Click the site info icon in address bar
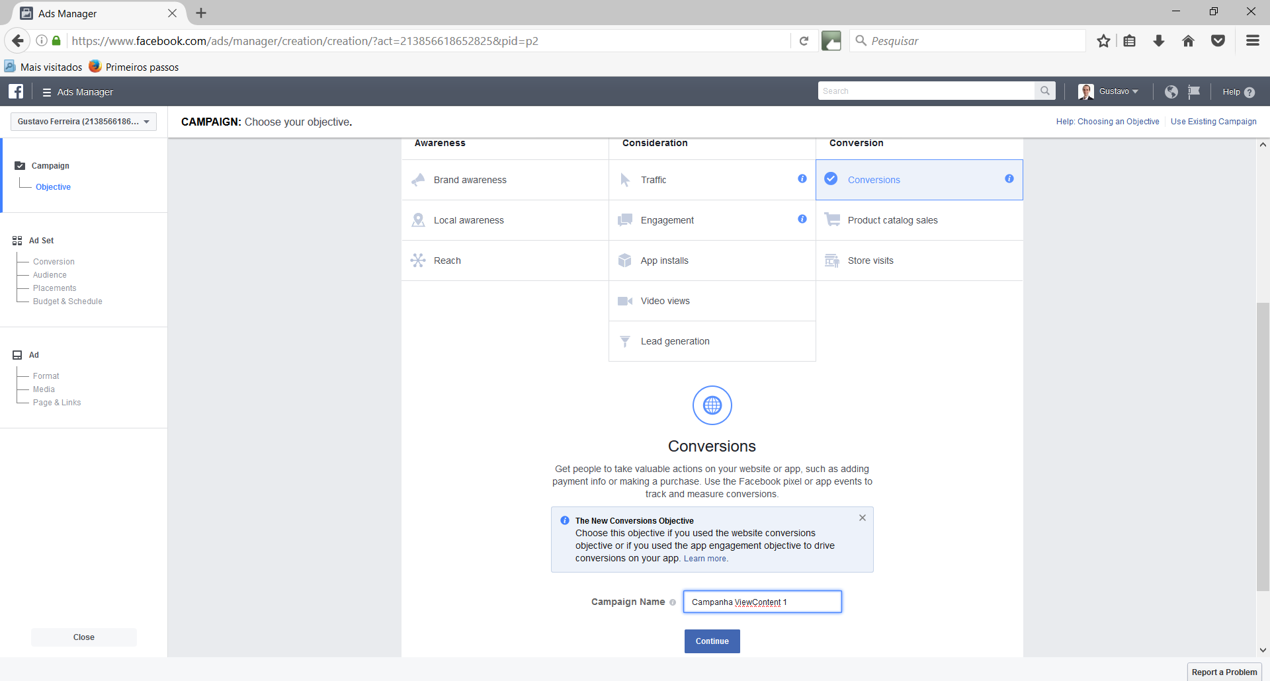Screen dimensions: 1270x681 (42, 41)
